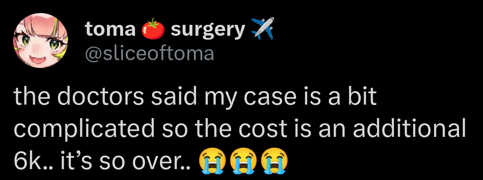
Task: Click the display name word "toma"
Action: pos(111,29)
